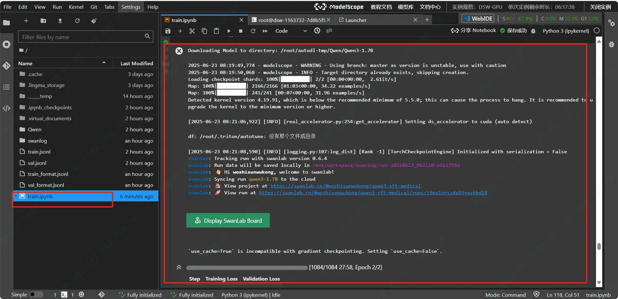This screenshot has width=618, height=299.
Task: Open the Help menu
Action: click(x=153, y=7)
